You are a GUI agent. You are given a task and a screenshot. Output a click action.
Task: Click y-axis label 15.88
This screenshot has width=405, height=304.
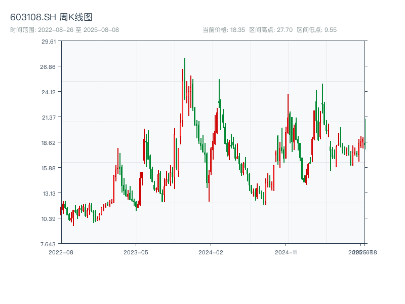[49, 168]
